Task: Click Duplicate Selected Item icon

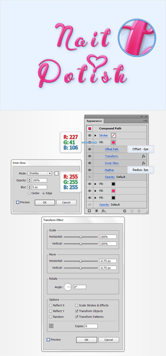Action: 132,211
